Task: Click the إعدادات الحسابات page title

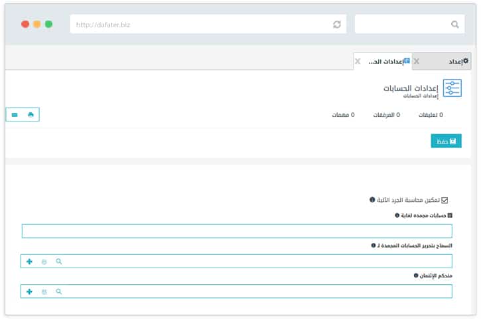Action: click(411, 88)
